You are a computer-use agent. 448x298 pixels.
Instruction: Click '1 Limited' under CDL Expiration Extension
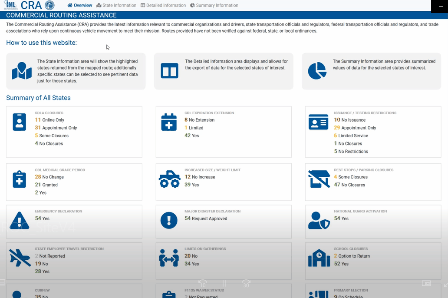194,128
